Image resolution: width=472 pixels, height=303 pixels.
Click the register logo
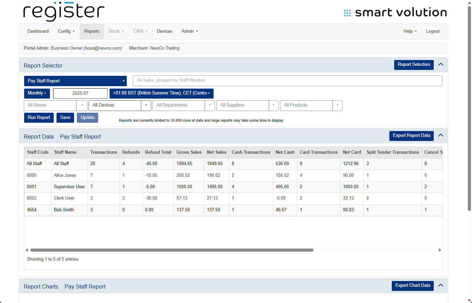point(64,12)
